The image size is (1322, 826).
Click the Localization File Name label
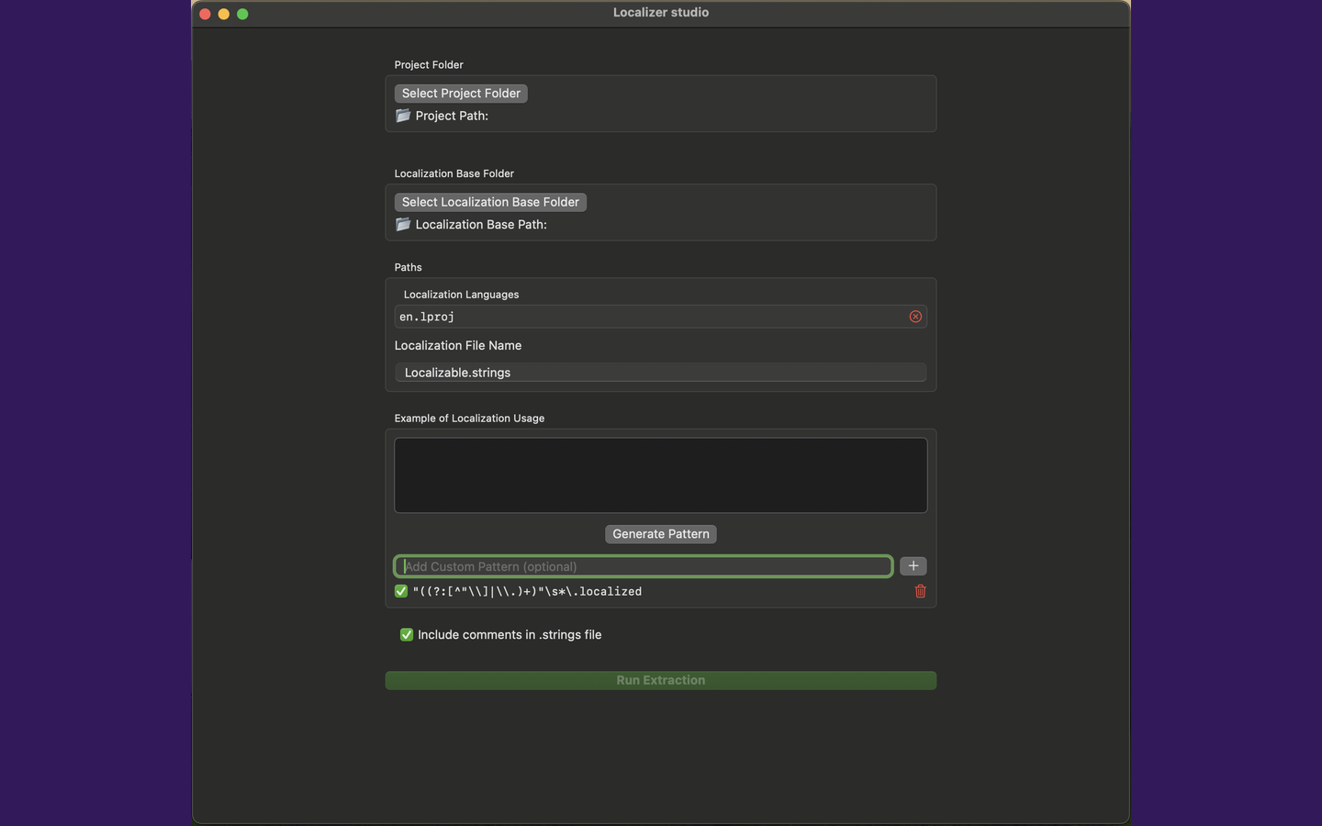(x=458, y=345)
